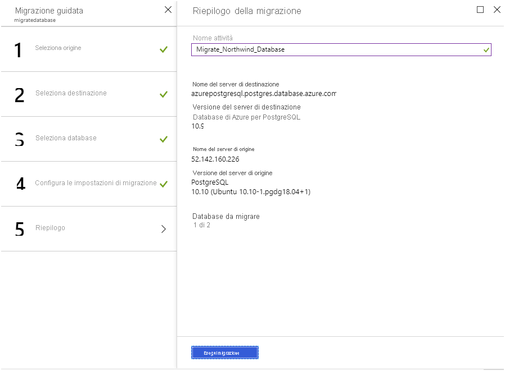This screenshot has width=505, height=371.
Task: Open step 2 Seleziona destinazione
Action: [x=89, y=94]
